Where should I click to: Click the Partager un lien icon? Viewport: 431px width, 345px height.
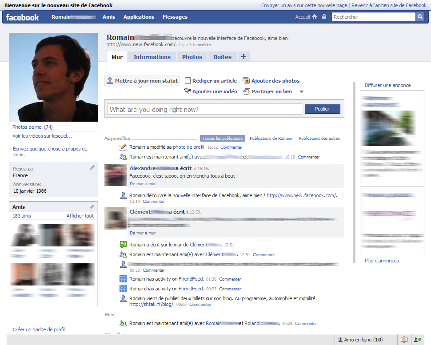point(247,91)
